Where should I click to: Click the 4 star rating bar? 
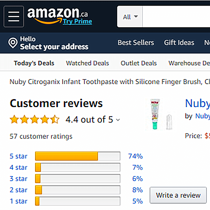pos(77,167)
